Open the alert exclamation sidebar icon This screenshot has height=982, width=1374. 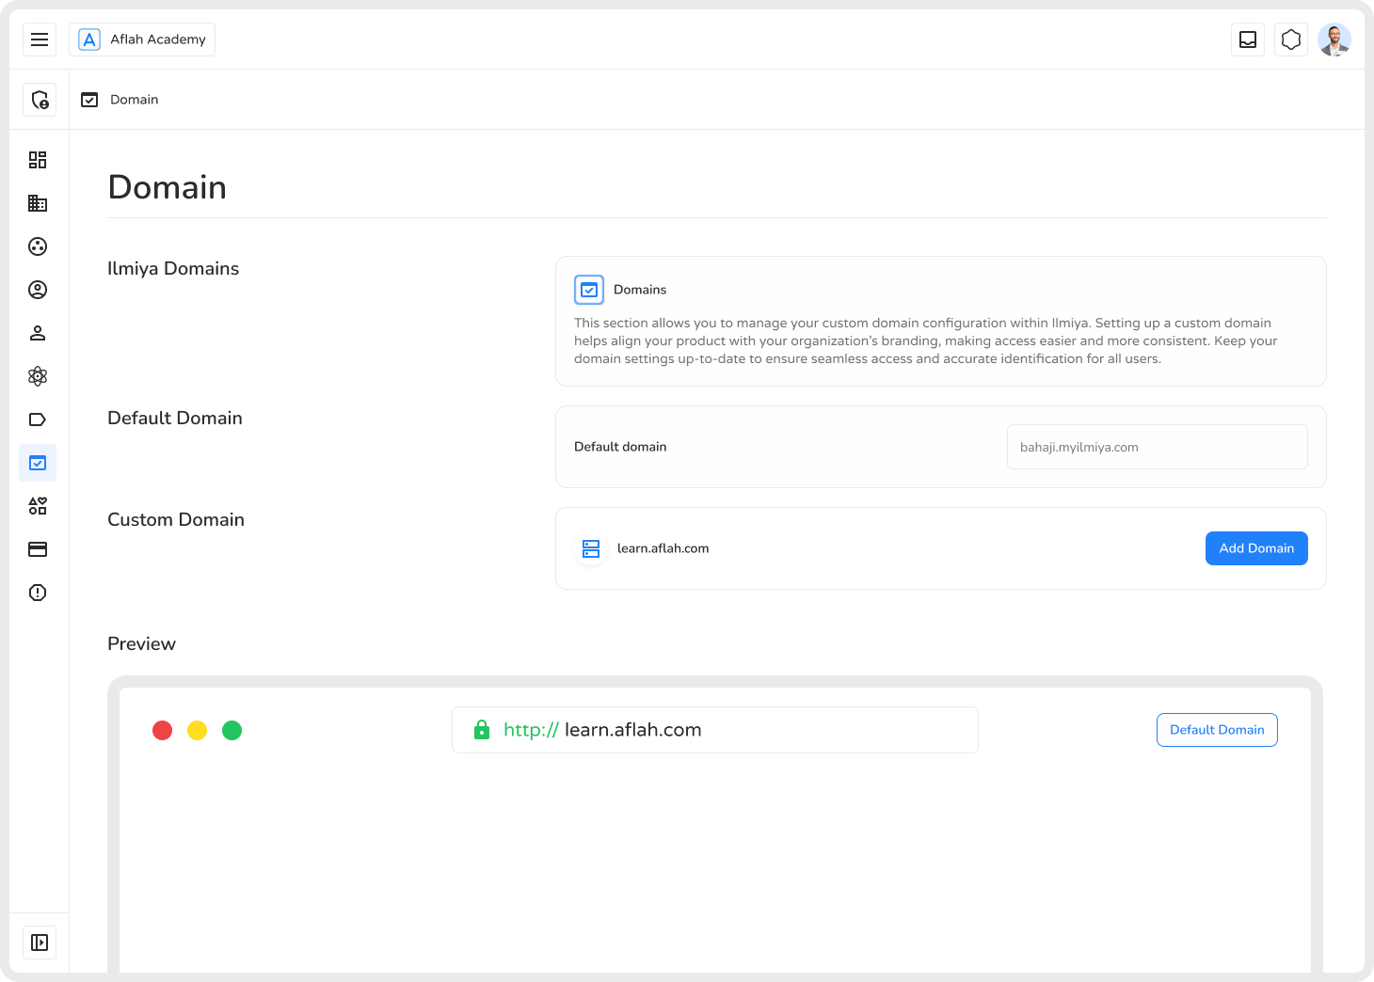pos(38,593)
